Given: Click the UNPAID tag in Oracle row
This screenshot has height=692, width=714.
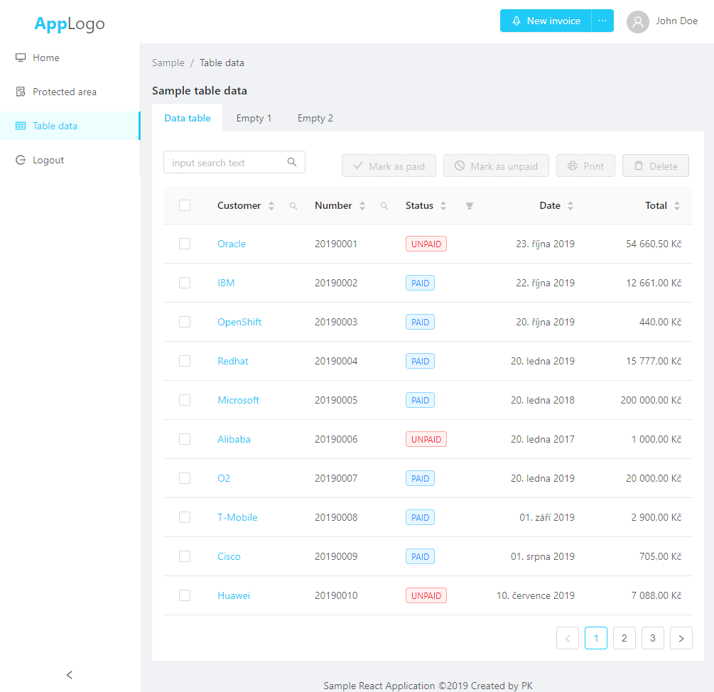Looking at the screenshot, I should click(426, 244).
